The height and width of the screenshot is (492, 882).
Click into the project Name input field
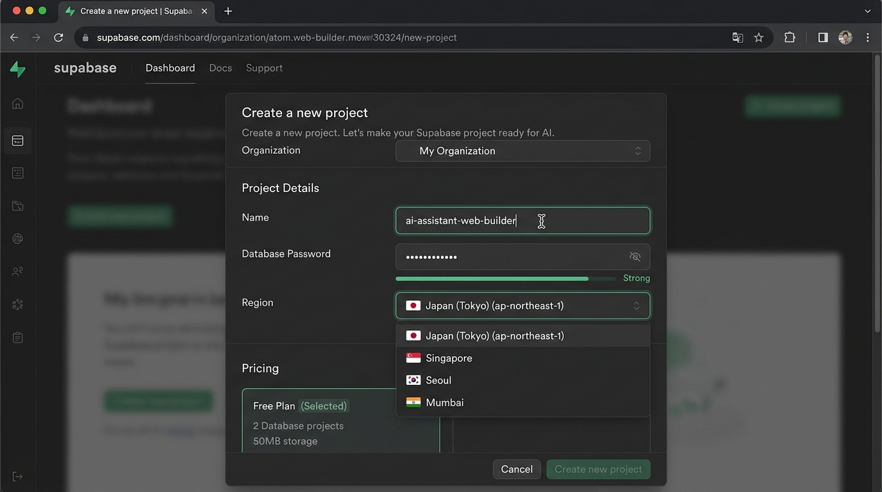point(522,220)
